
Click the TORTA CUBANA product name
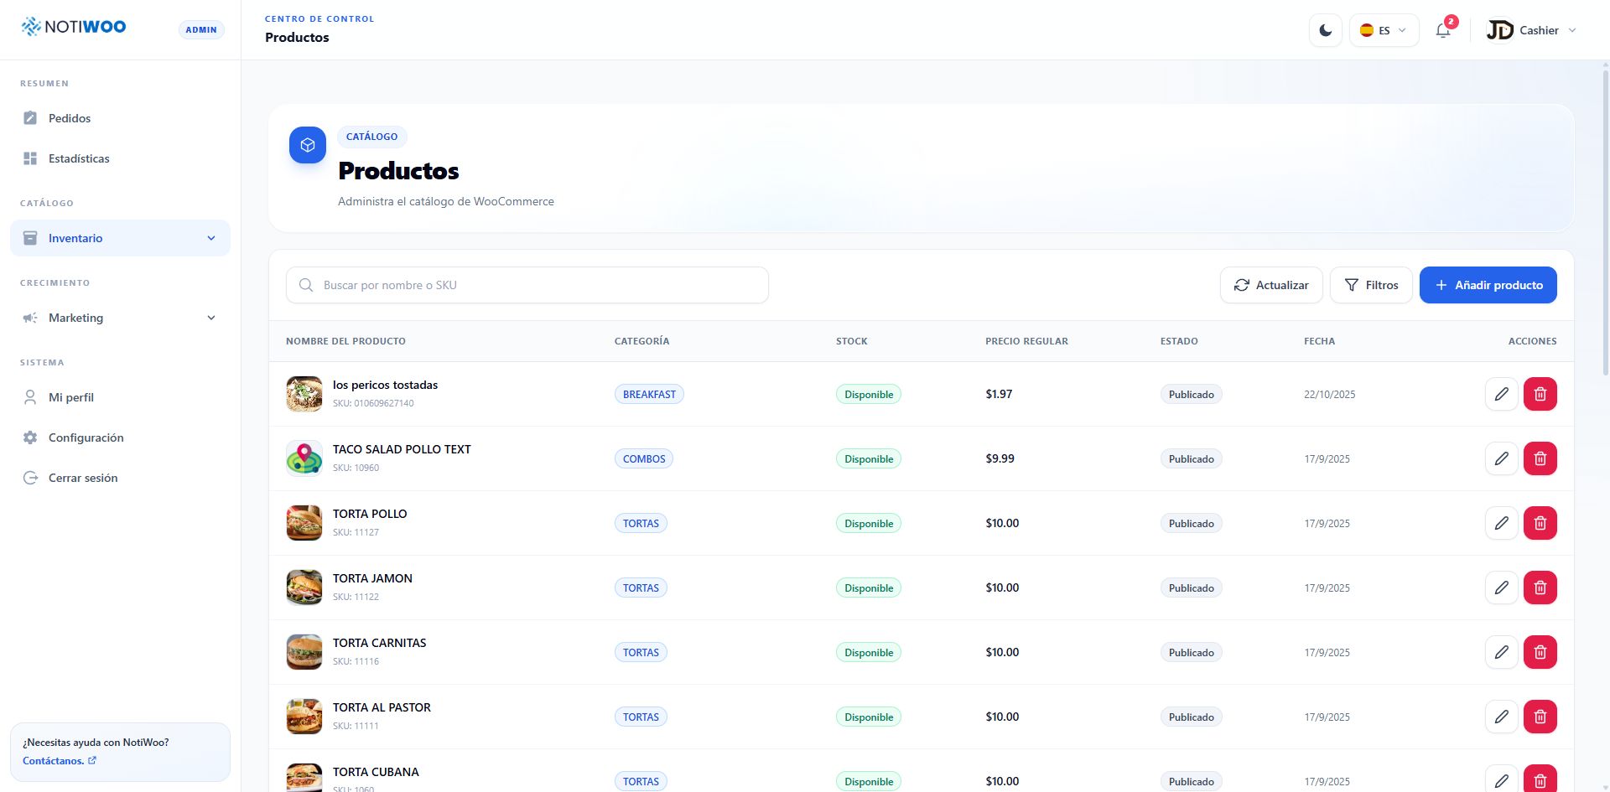[376, 772]
